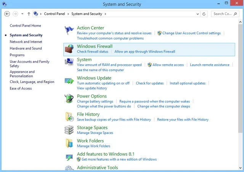244x172 pixels.
Task: Click the Work Folders icon
Action: [x=69, y=143]
